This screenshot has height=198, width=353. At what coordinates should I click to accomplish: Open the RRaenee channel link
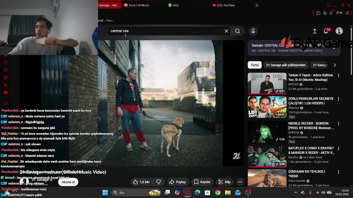click(x=294, y=108)
